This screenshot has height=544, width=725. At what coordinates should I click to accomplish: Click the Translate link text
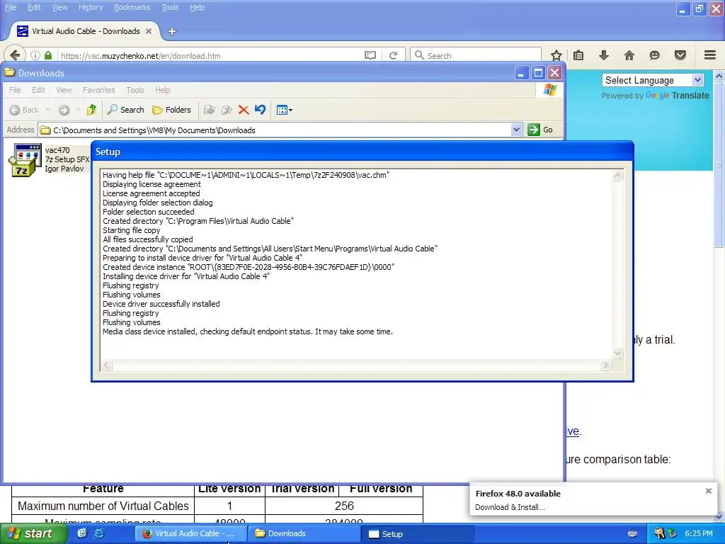click(x=690, y=96)
